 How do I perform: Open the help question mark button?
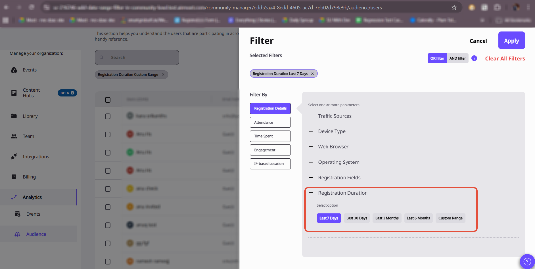(527, 261)
